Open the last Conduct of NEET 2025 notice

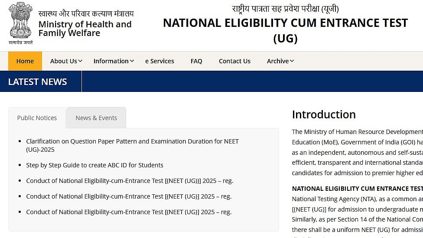129,212
